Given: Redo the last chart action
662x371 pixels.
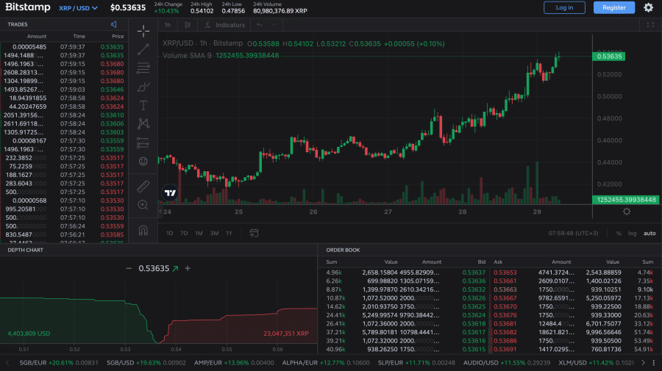Looking at the screenshot, I should click(x=274, y=25).
